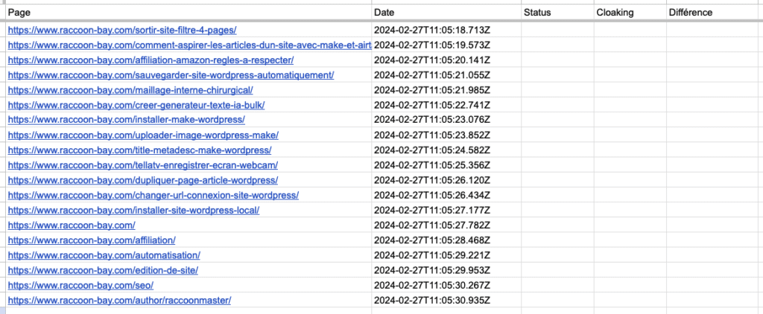Select the Différence header cell
Image resolution: width=763 pixels, height=314 pixels.
(x=715, y=13)
